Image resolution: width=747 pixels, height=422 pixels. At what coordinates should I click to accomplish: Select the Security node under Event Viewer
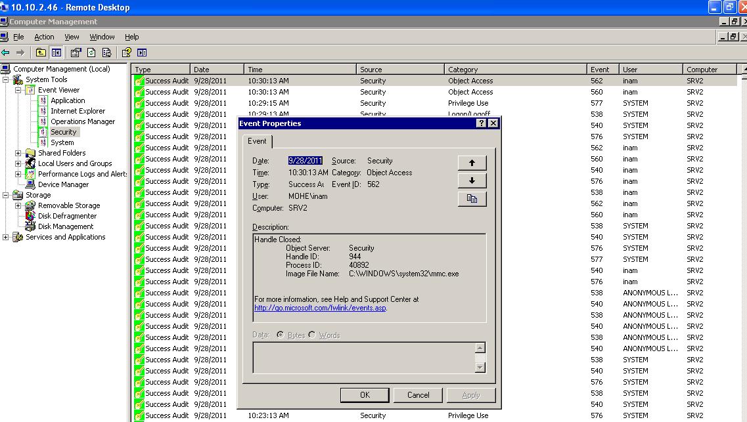[x=64, y=131]
